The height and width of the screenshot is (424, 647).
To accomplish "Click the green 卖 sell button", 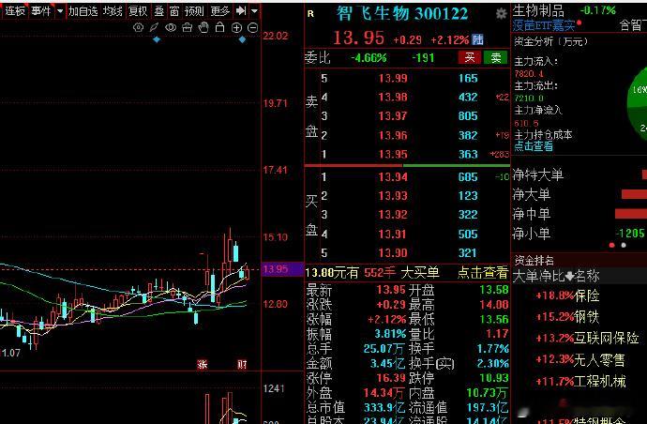I will coord(496,58).
